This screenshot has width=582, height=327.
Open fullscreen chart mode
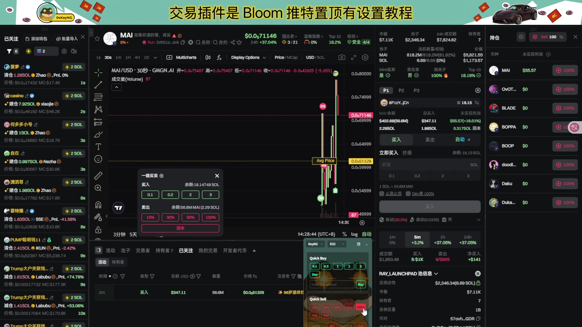tap(353, 58)
